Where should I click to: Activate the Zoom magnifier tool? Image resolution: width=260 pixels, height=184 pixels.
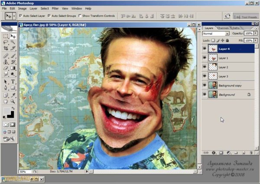[13, 100]
